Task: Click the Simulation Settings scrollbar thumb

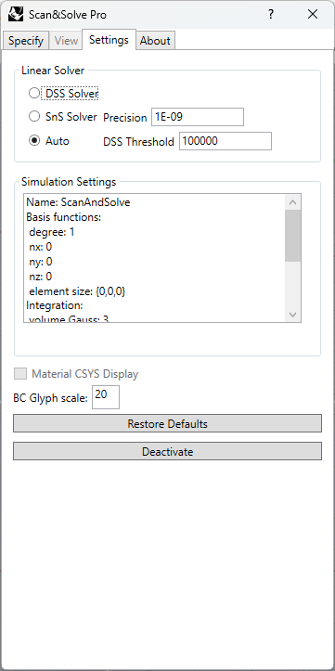Action: coord(292,236)
